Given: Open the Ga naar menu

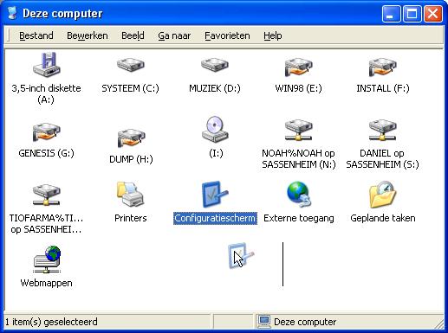Looking at the screenshot, I should coord(174,35).
